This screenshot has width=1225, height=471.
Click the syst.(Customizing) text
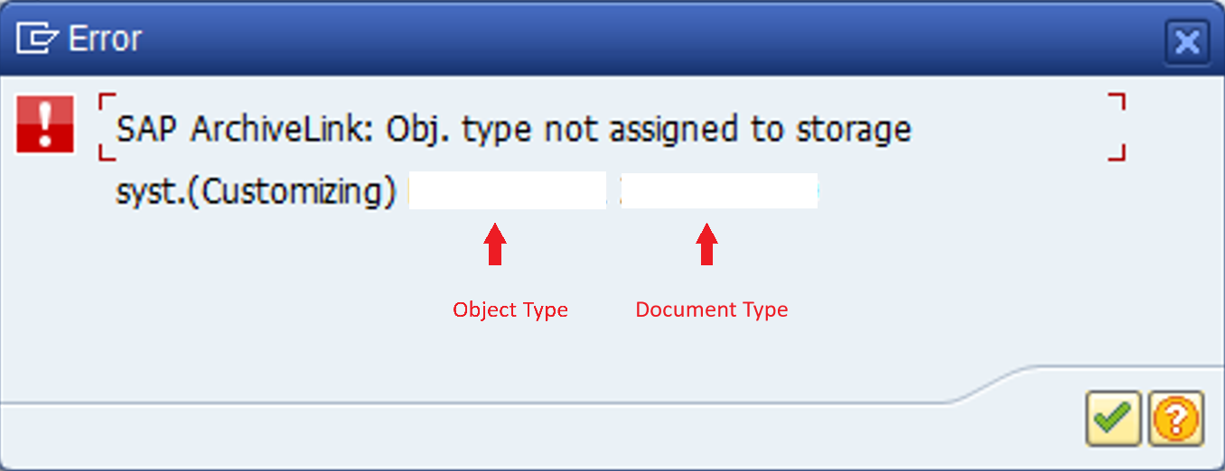click(257, 191)
